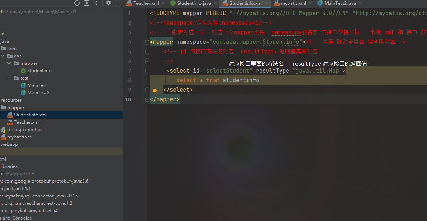Fold the select tag at line 7

point(147,71)
